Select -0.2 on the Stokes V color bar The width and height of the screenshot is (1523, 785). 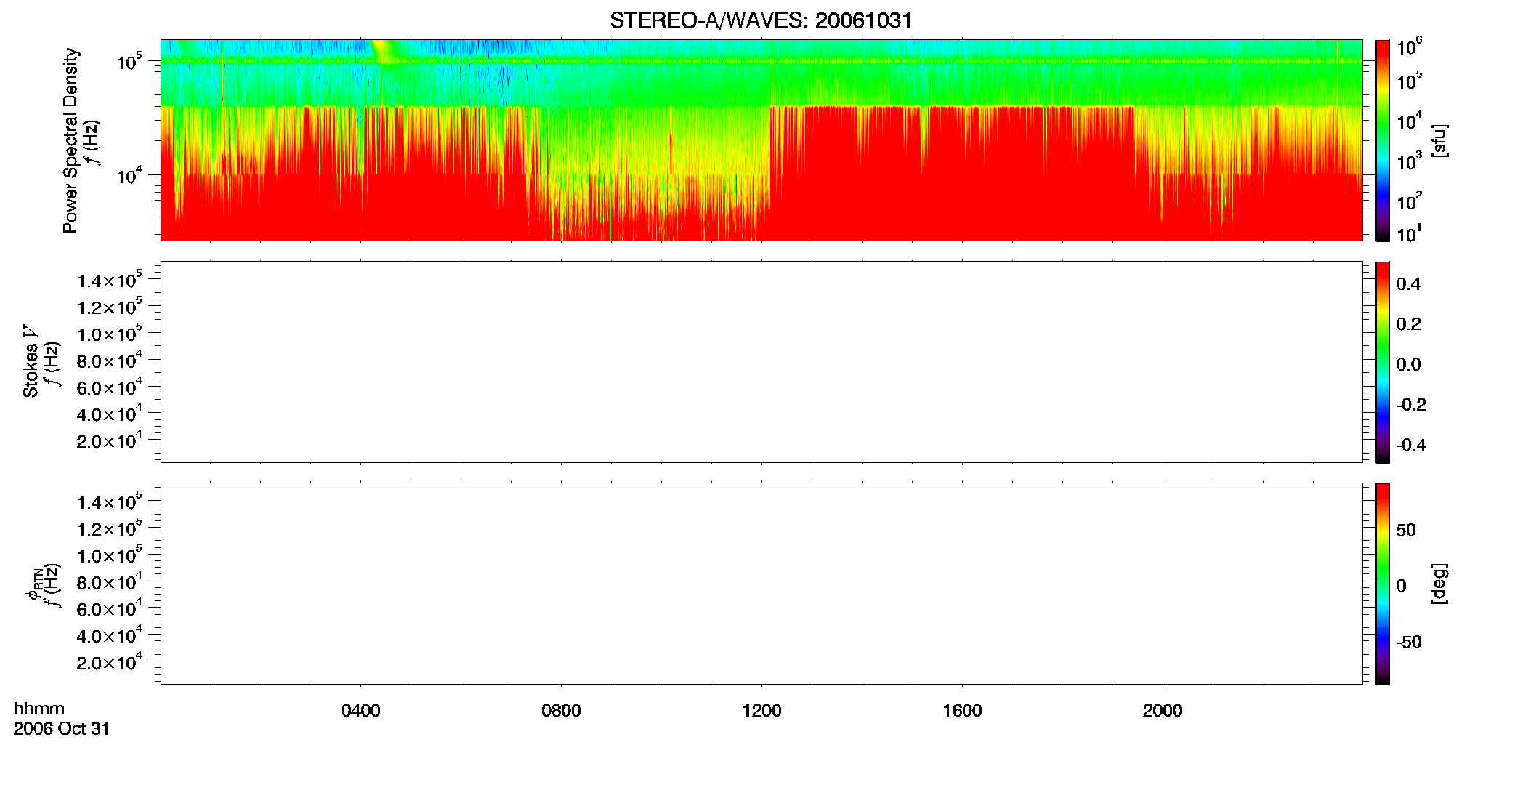point(1411,405)
